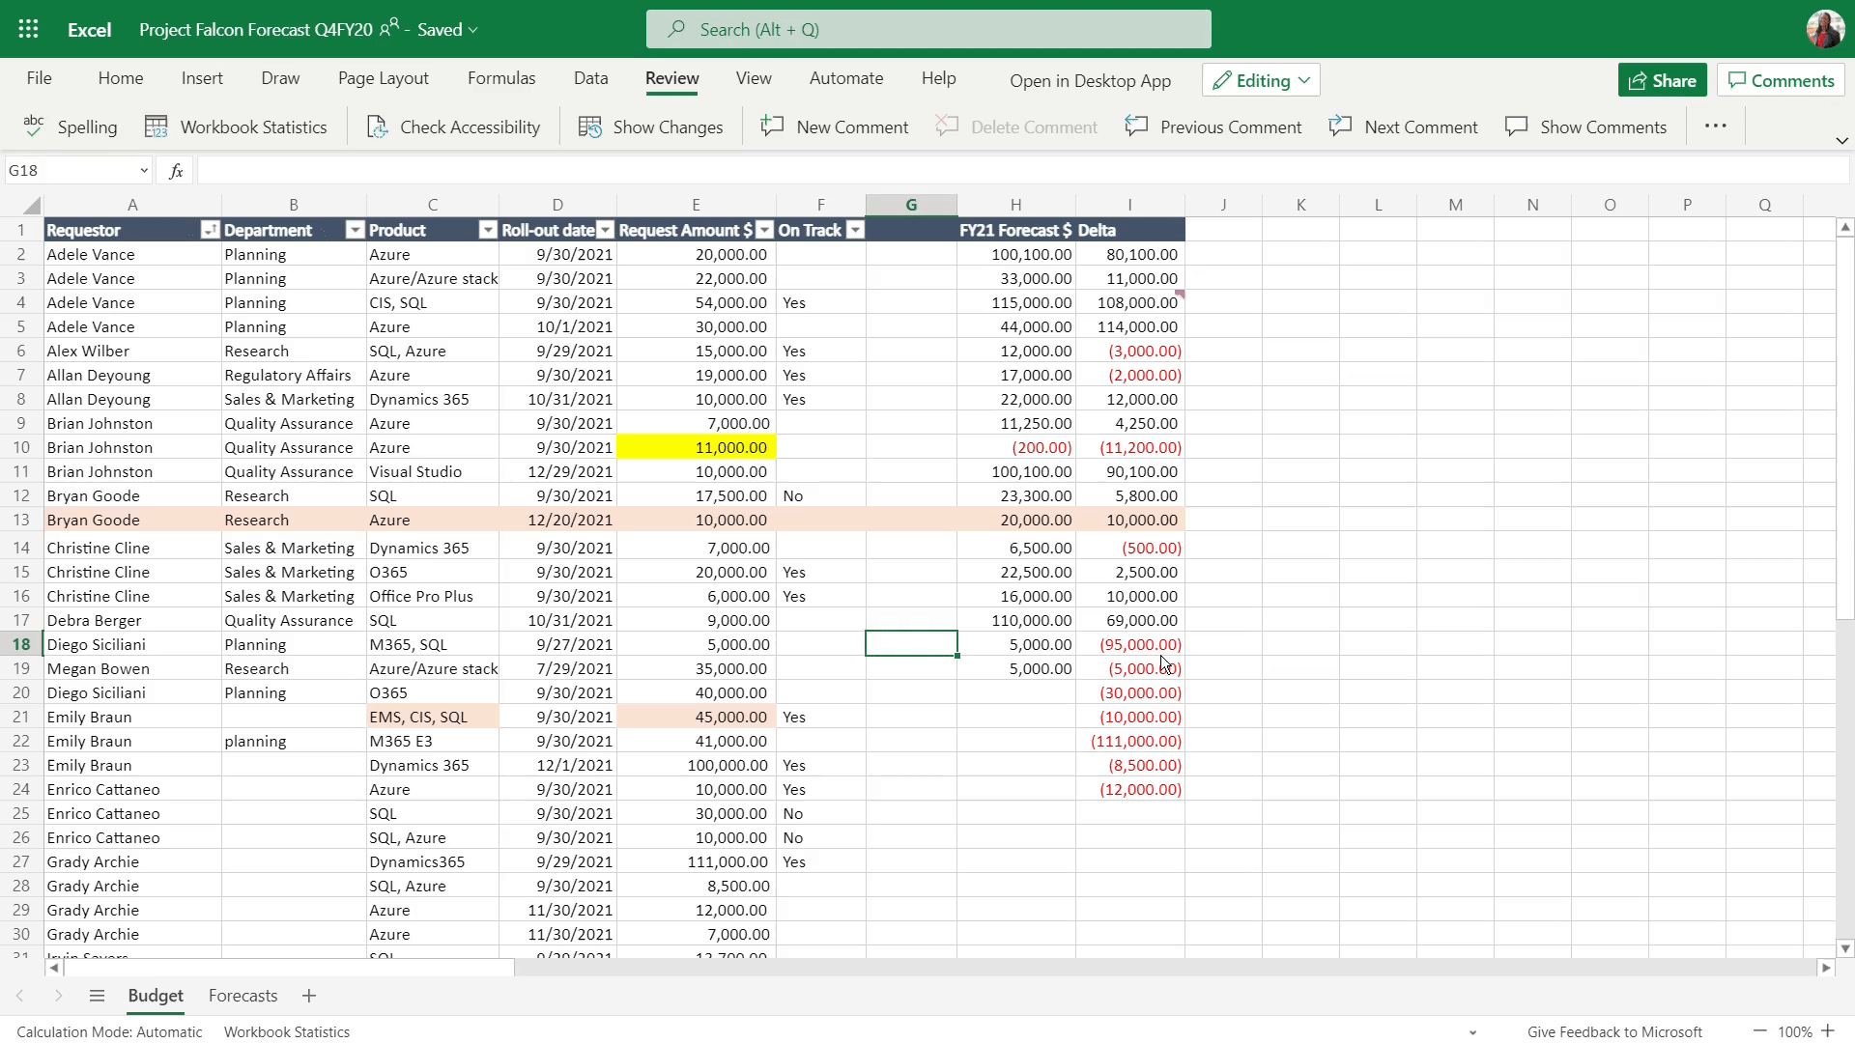Open the user profile picture

point(1825,29)
